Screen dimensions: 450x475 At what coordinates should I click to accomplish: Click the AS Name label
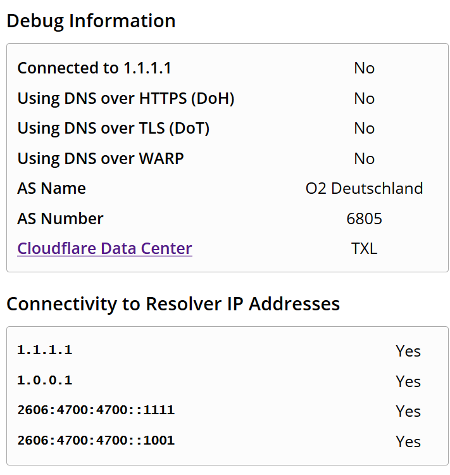51,188
